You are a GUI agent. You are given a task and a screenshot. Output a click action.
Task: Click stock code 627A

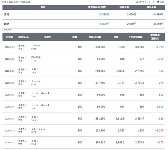click(x=34, y=132)
